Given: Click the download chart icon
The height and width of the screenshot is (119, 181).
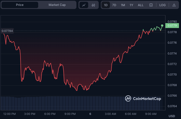Looking at the screenshot, I should [x=174, y=5].
